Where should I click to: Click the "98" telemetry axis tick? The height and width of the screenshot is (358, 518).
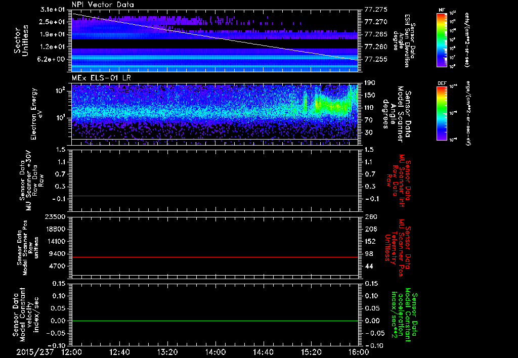click(369, 254)
